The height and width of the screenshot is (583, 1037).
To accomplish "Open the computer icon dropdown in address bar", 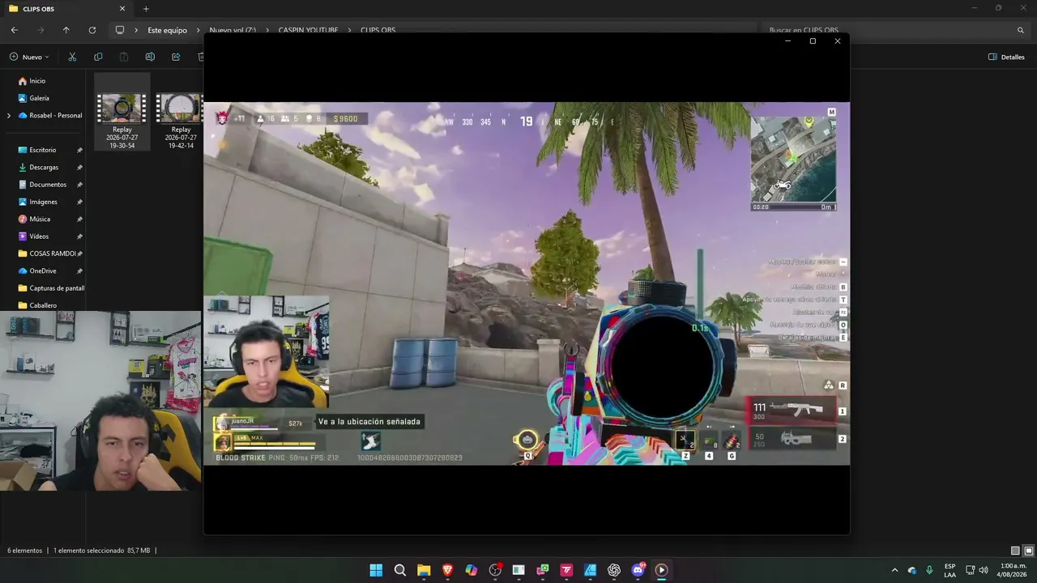I will click(120, 30).
